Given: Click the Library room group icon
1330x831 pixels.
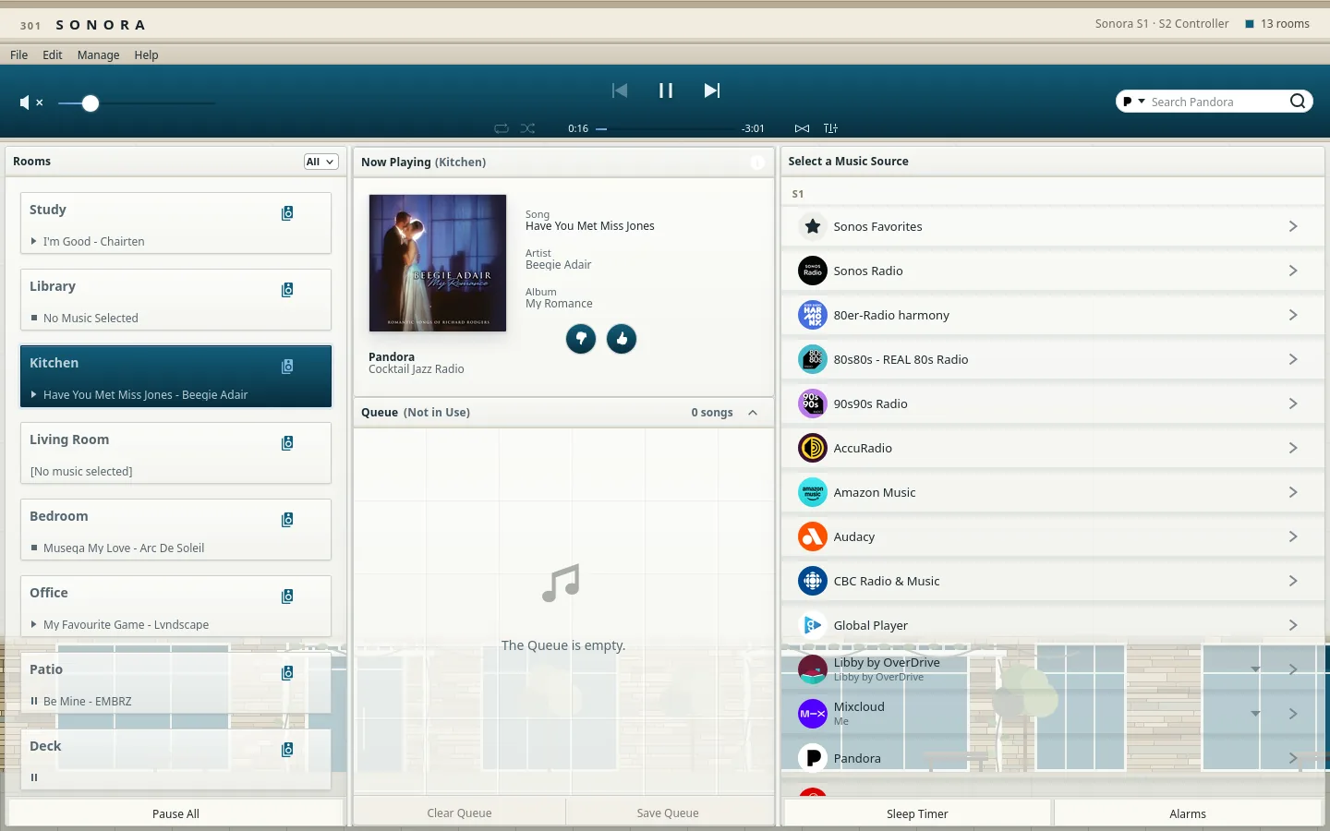Looking at the screenshot, I should [287, 290].
